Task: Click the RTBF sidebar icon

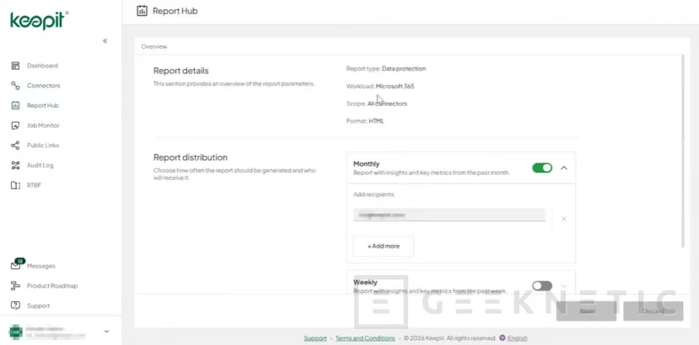Action: click(x=15, y=185)
